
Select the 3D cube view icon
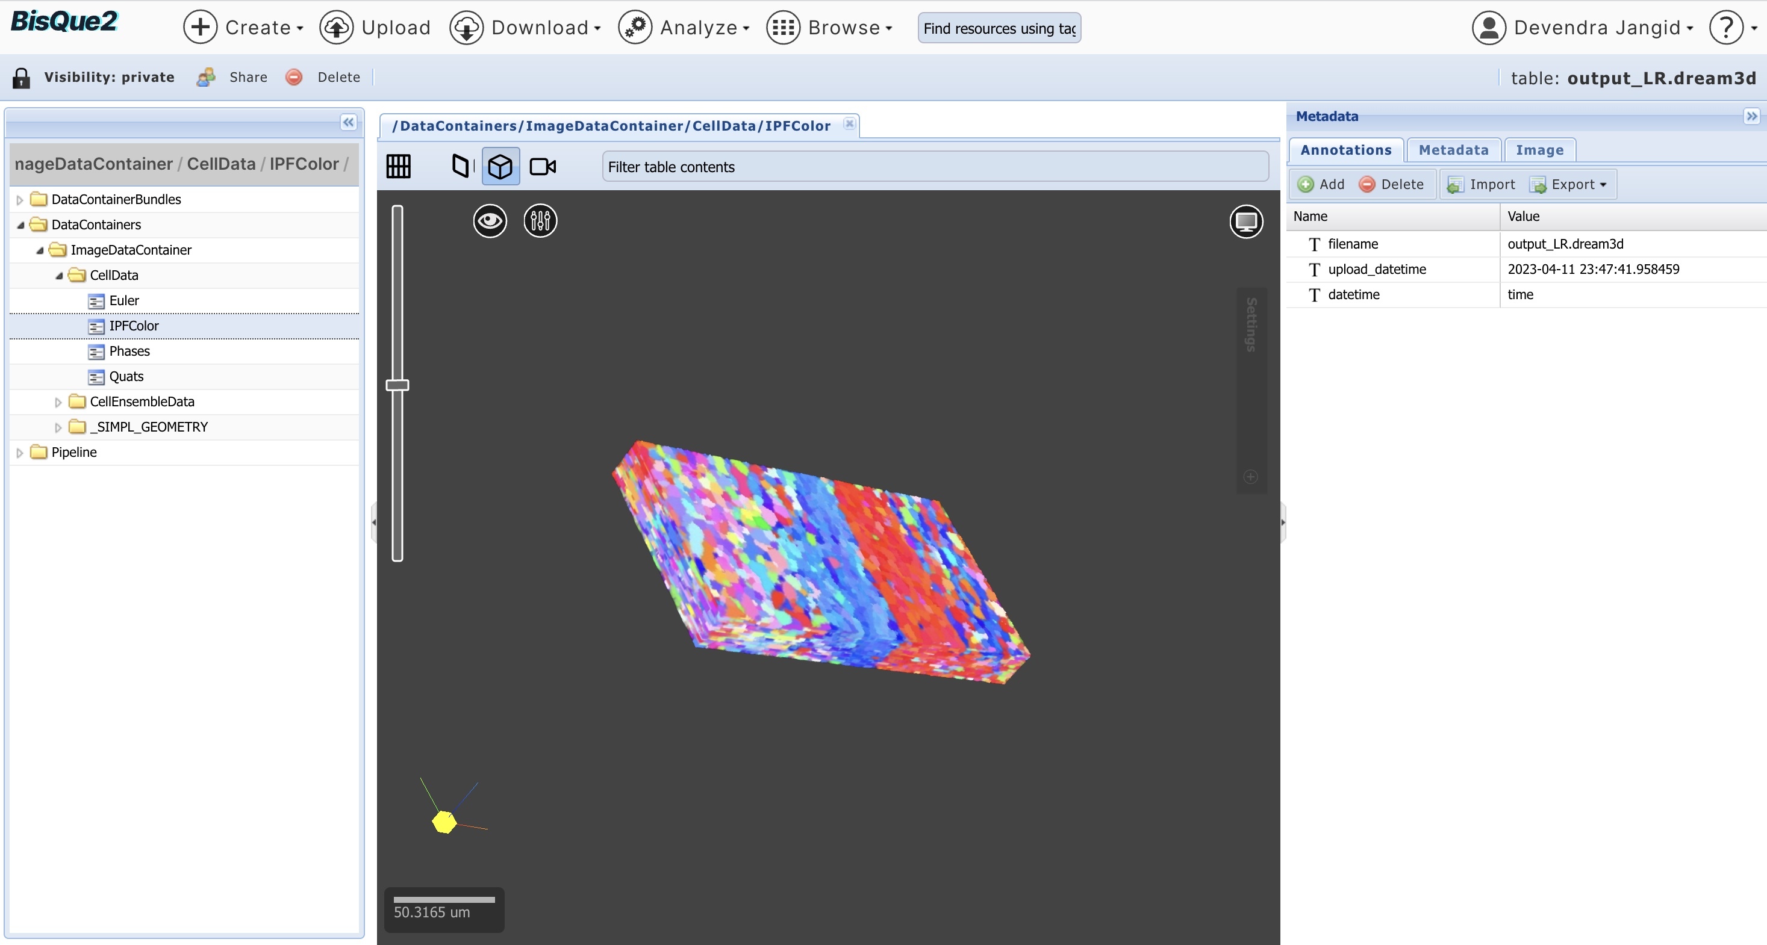(500, 166)
